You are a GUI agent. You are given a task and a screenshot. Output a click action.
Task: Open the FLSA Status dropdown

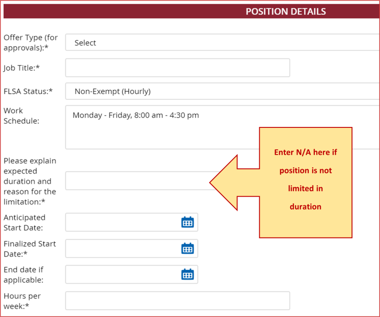(x=222, y=91)
